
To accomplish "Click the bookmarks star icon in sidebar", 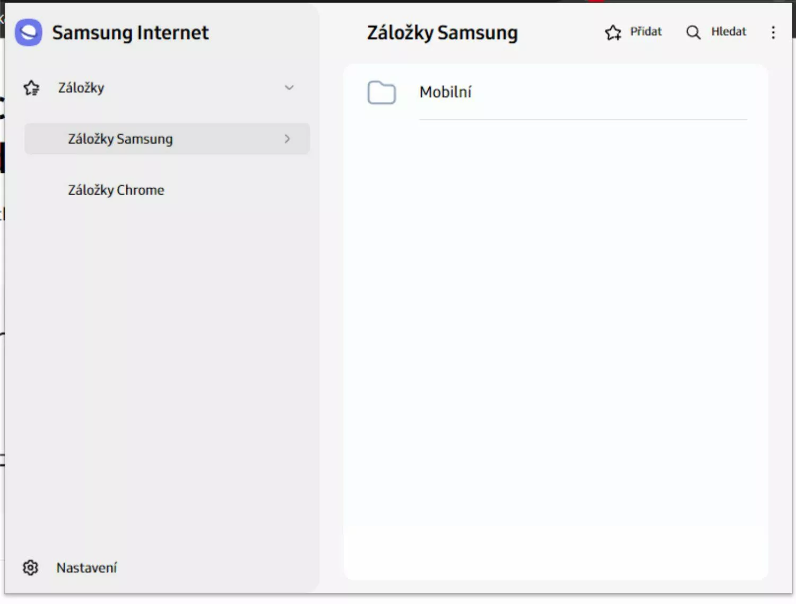I will point(31,88).
